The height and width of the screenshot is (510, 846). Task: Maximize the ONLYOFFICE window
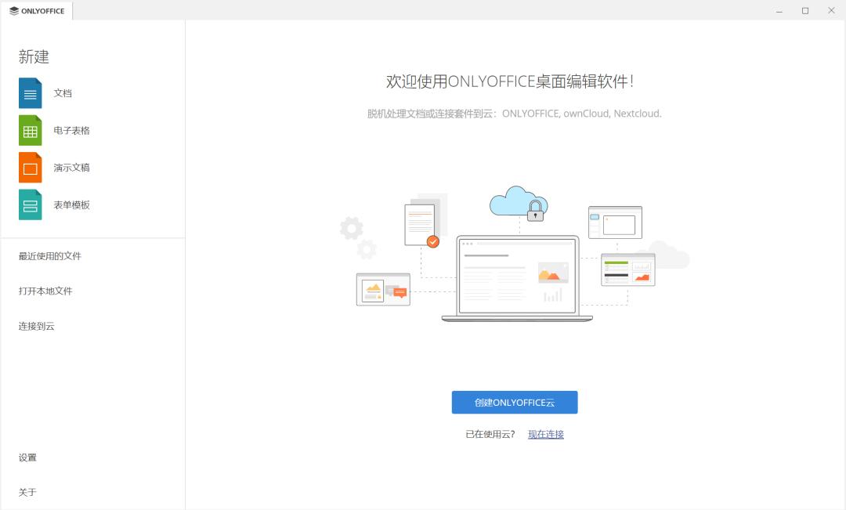pyautogui.click(x=804, y=10)
